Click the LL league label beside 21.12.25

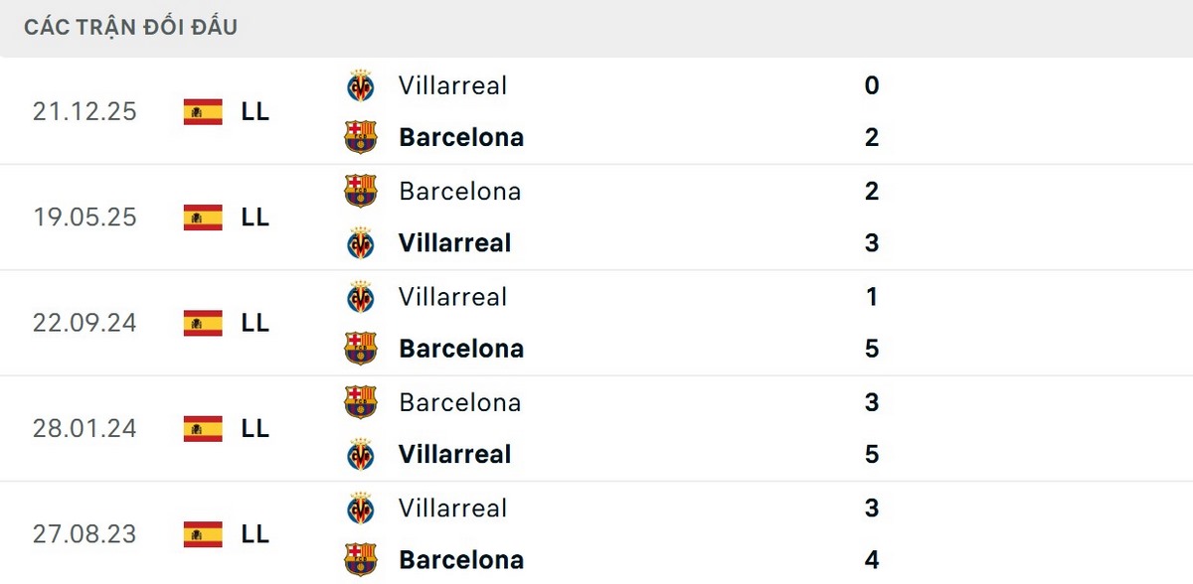click(256, 111)
